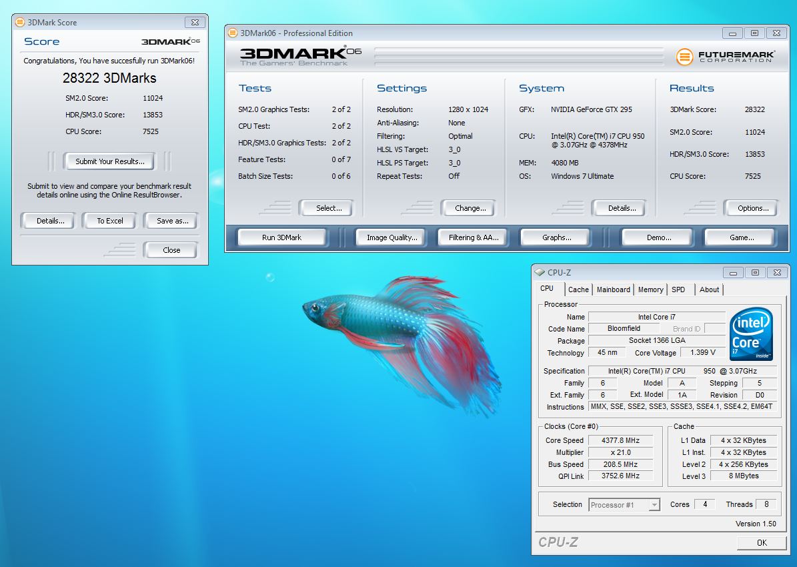Click the Code Name field 'Bloomfield'

pos(624,328)
